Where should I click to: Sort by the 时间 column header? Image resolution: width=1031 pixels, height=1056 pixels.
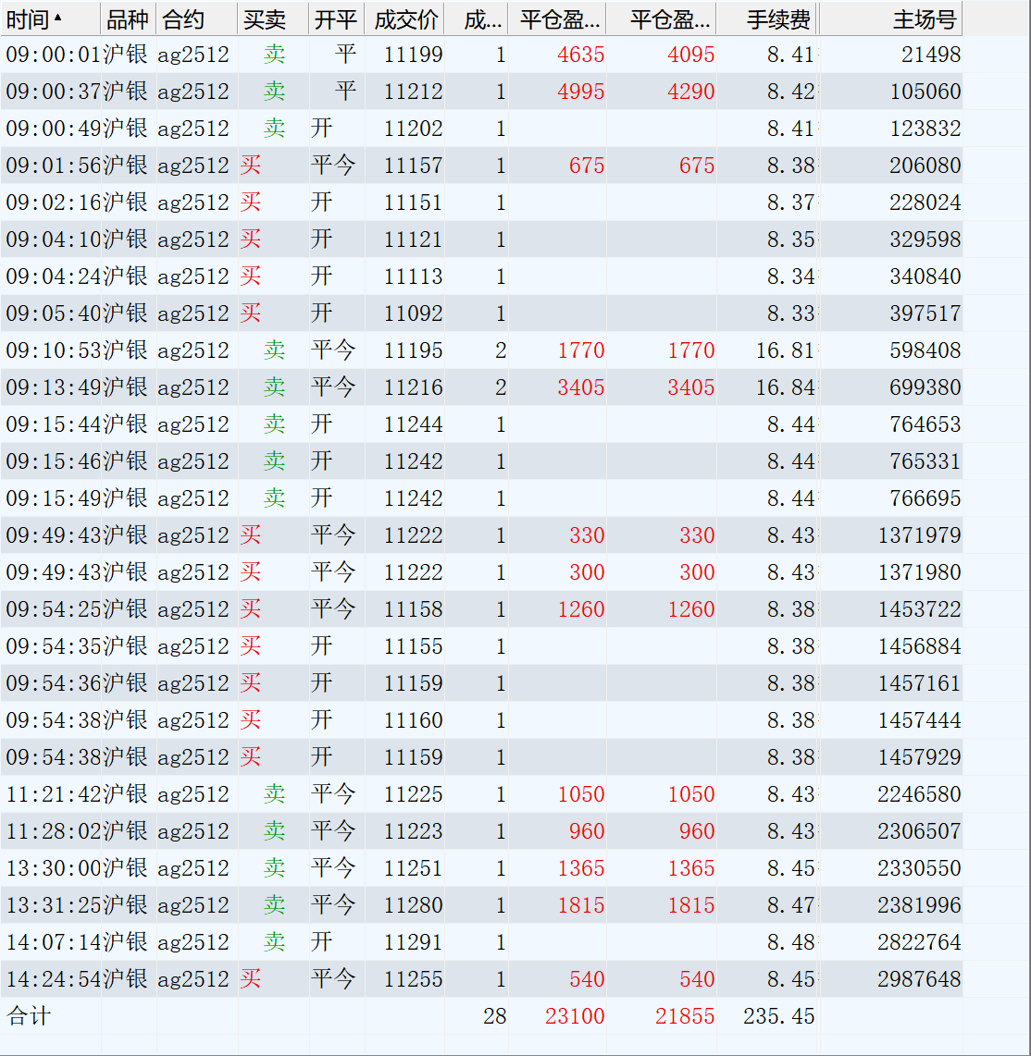[x=51, y=18]
